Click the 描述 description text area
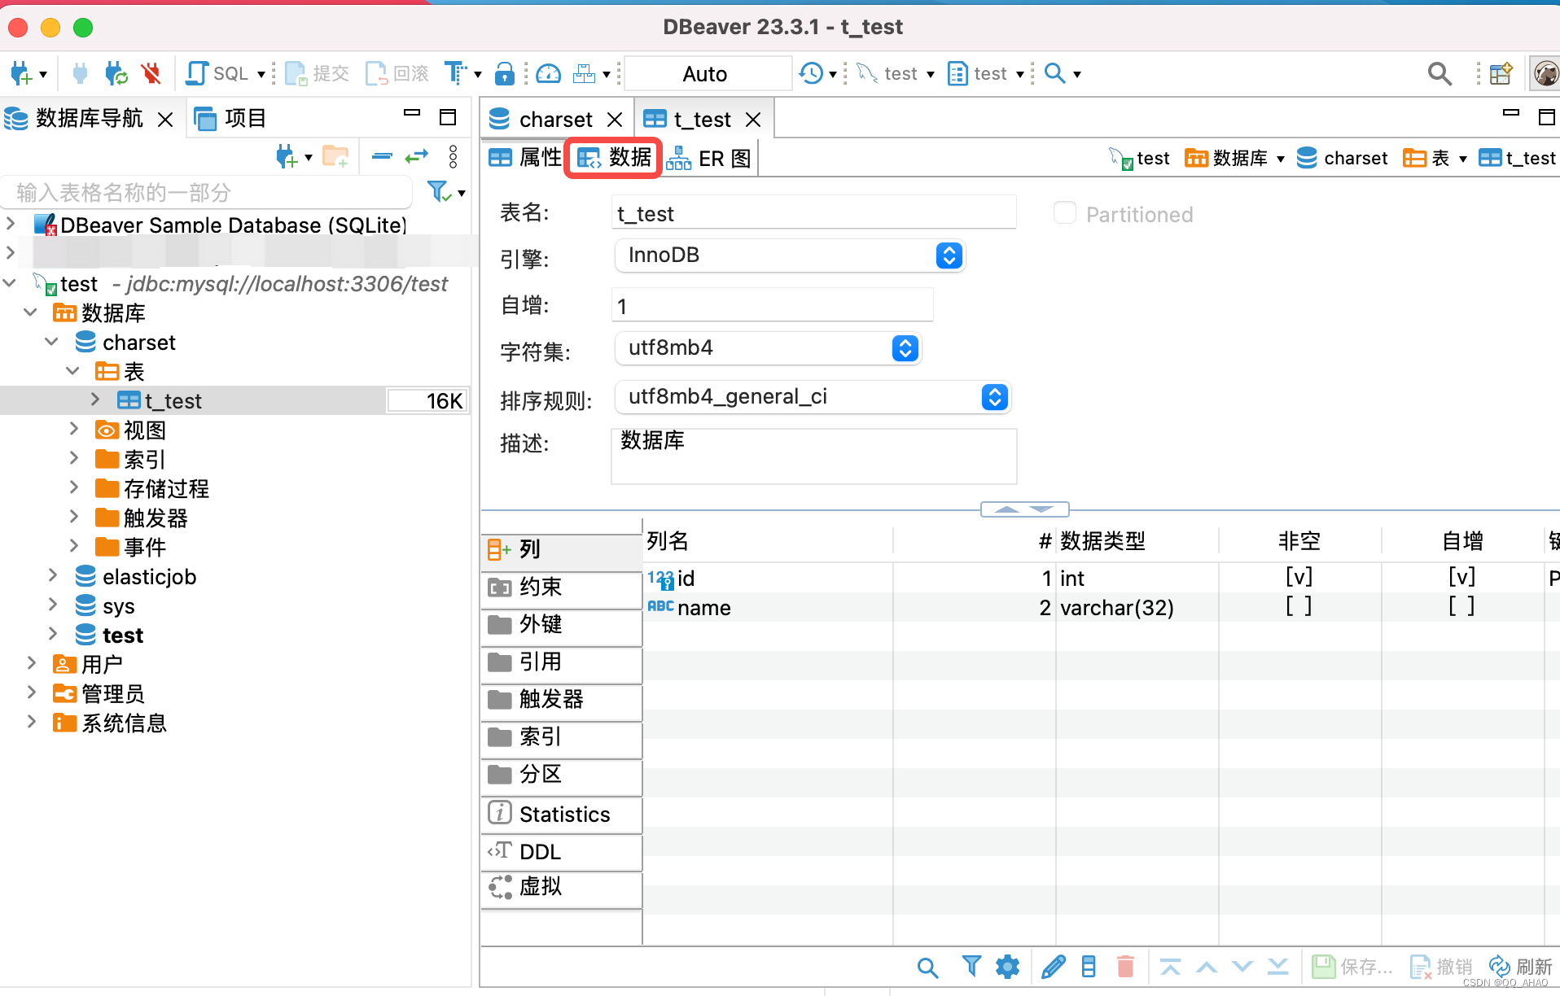The image size is (1560, 996). pos(813,456)
